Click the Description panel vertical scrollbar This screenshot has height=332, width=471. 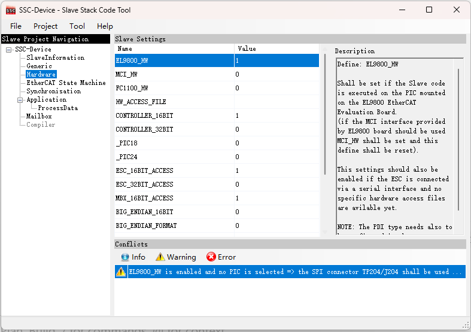[x=458, y=139]
